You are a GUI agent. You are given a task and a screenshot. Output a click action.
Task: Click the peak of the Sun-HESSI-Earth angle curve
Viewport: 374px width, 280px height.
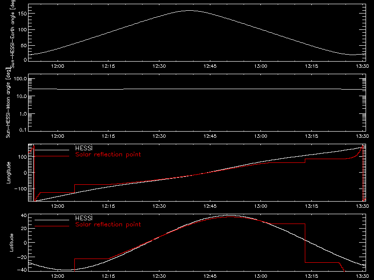click(x=190, y=10)
